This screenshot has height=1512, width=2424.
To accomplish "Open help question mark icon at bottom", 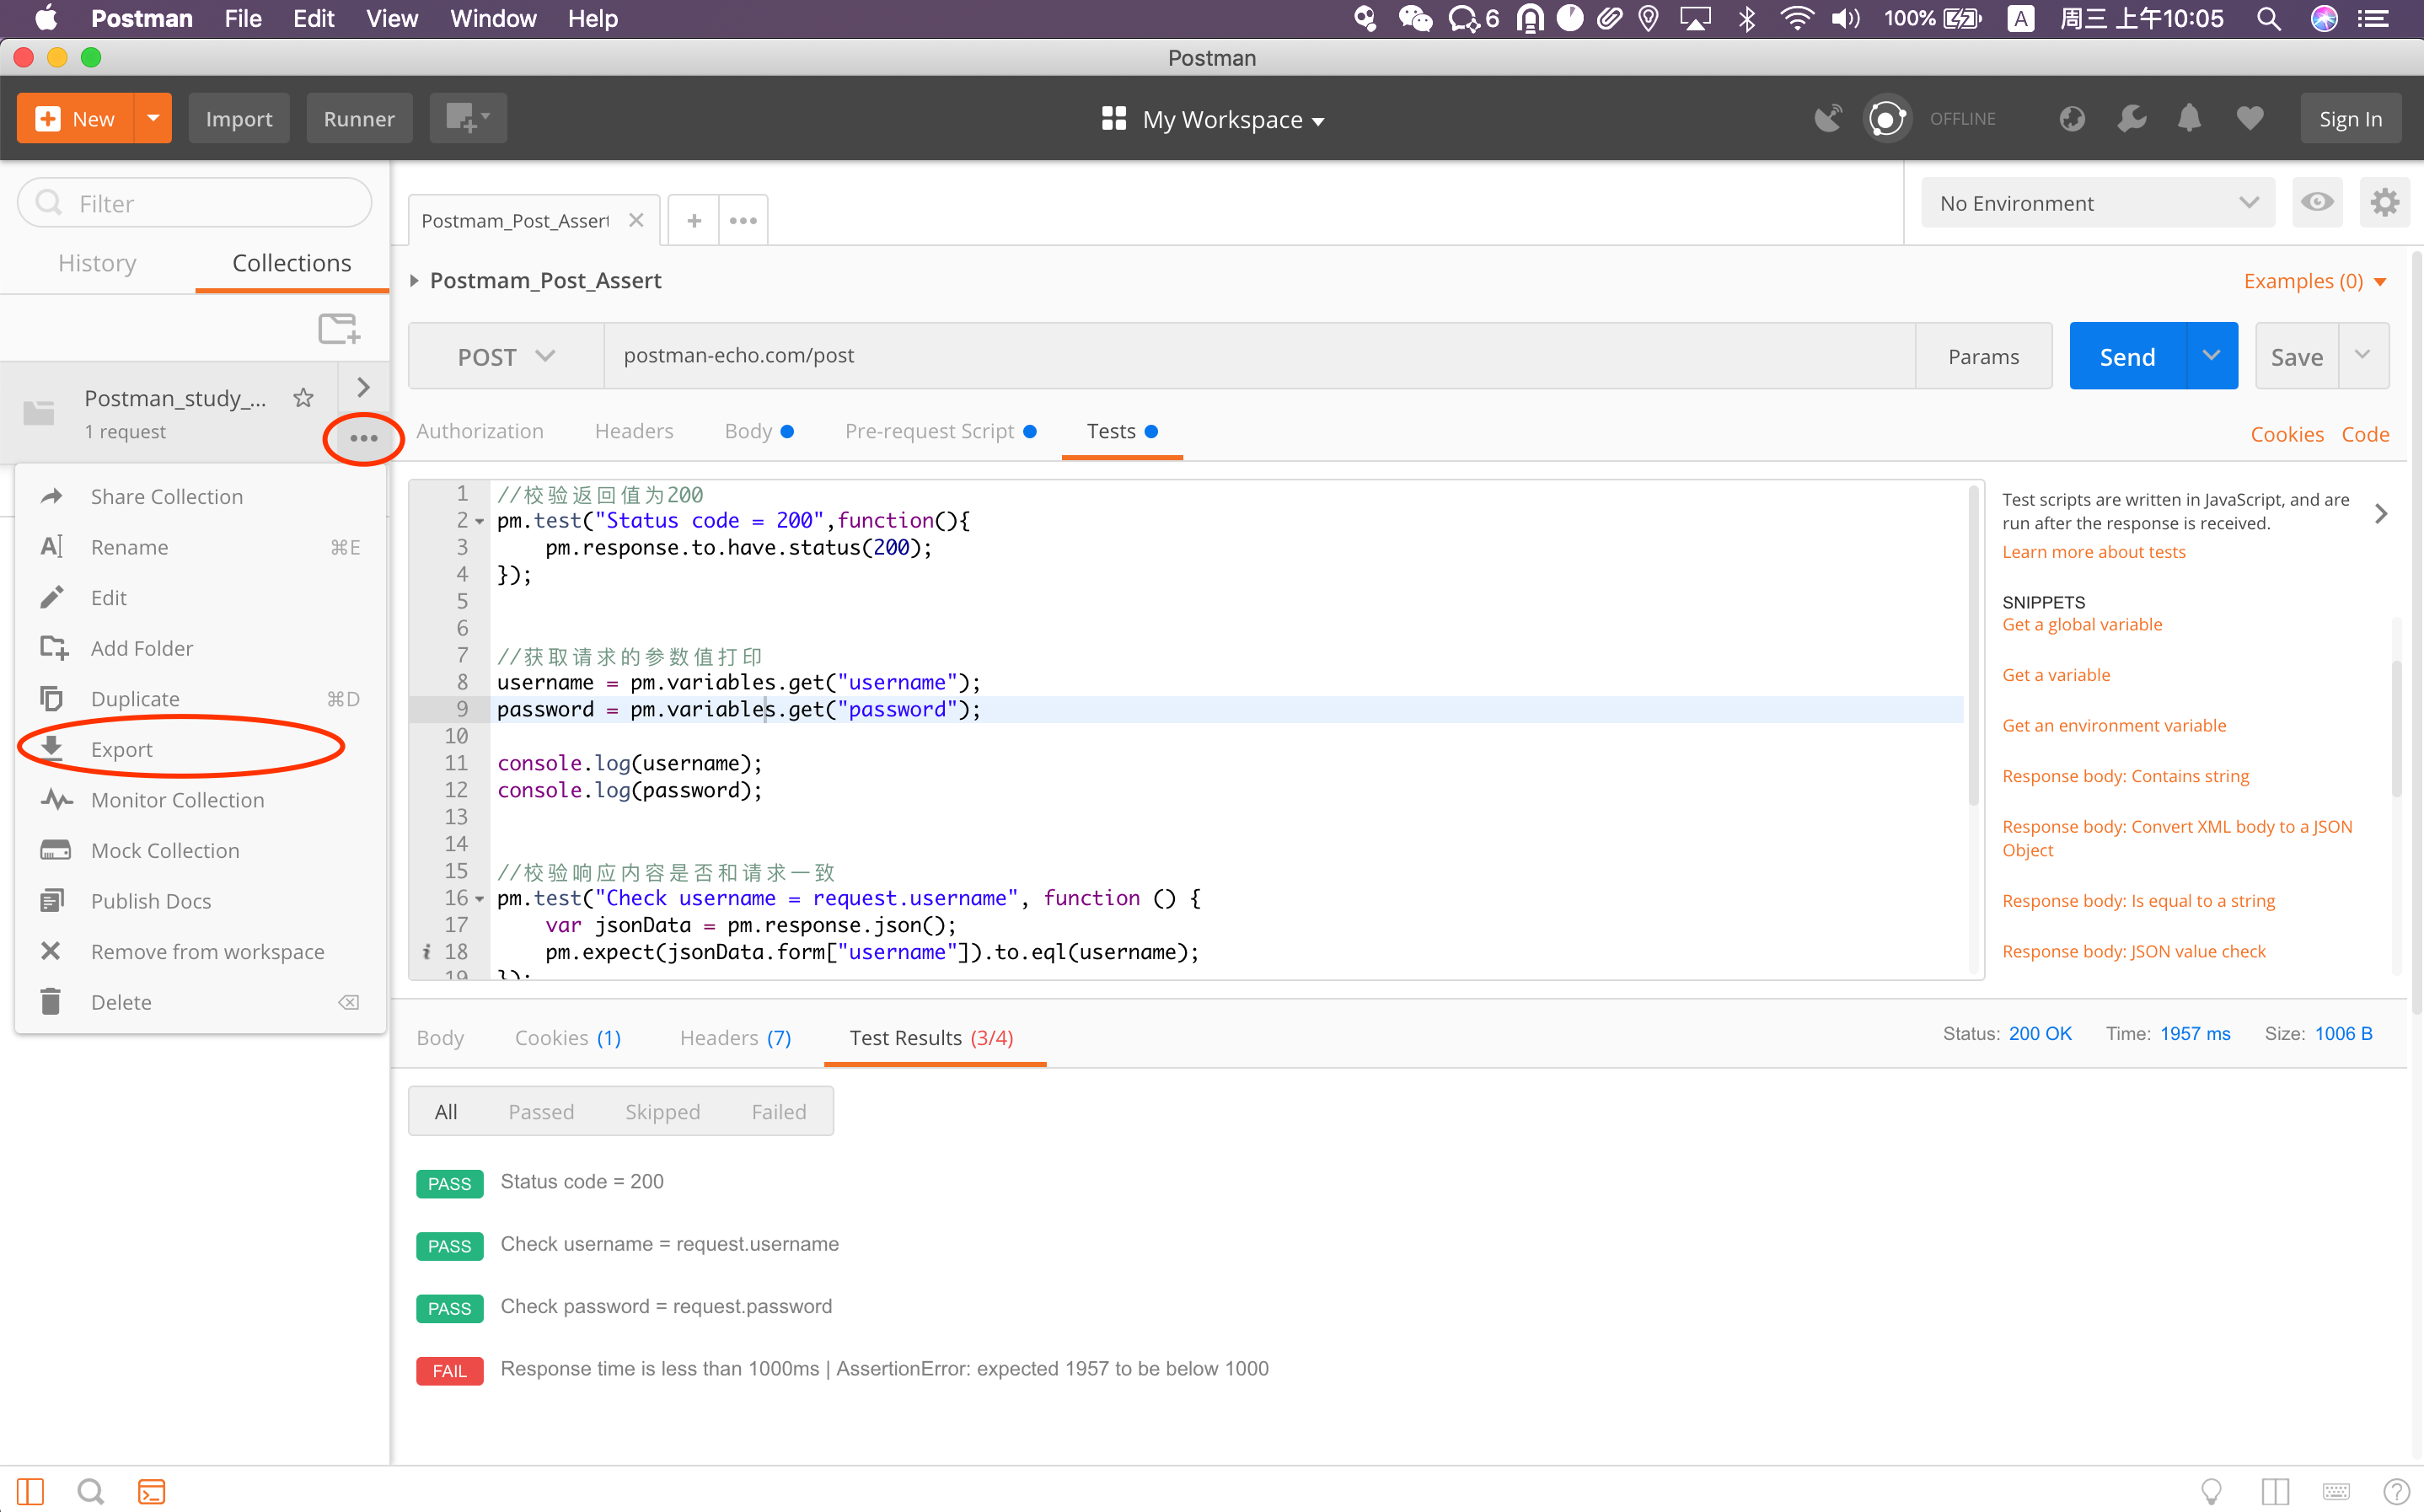I will (x=2396, y=1491).
